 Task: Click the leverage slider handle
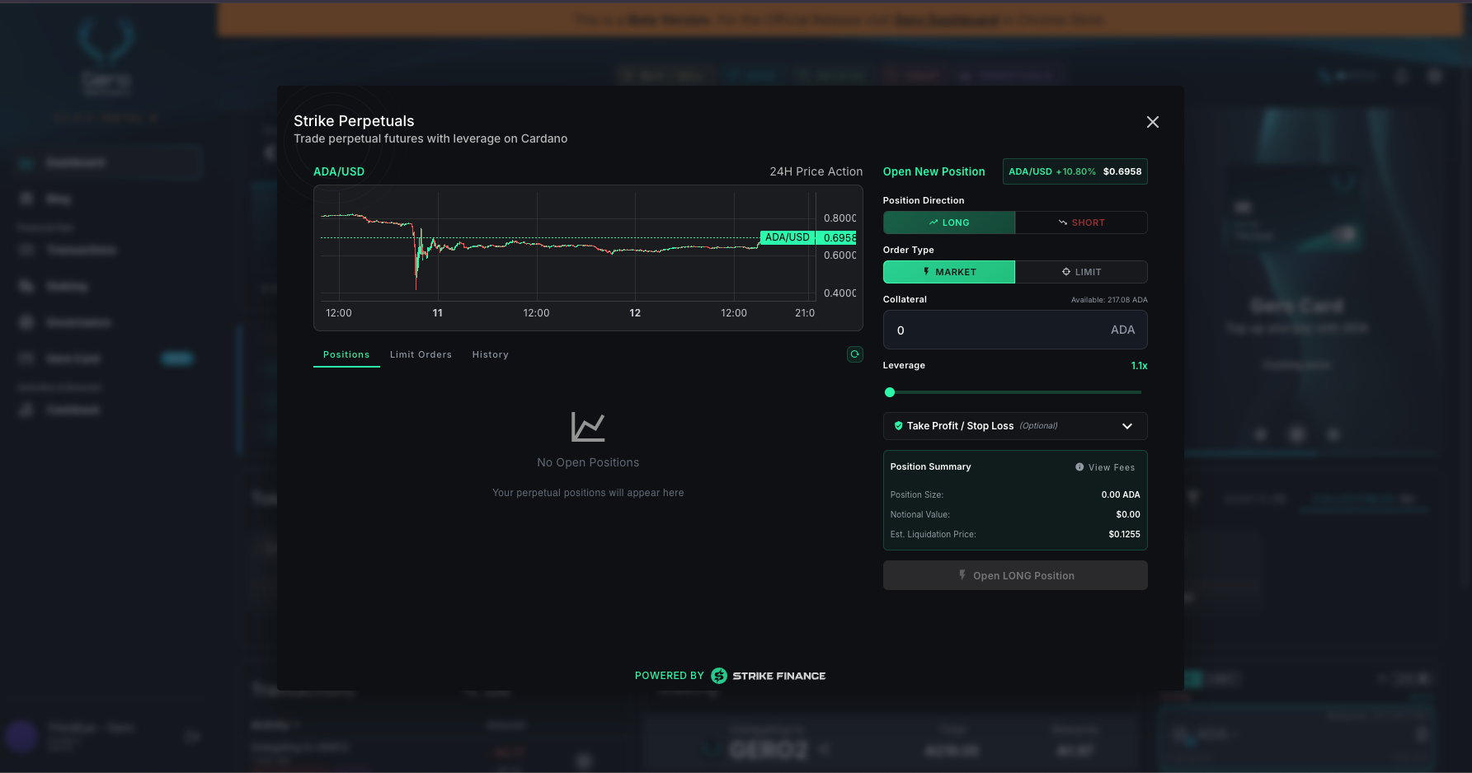[890, 392]
